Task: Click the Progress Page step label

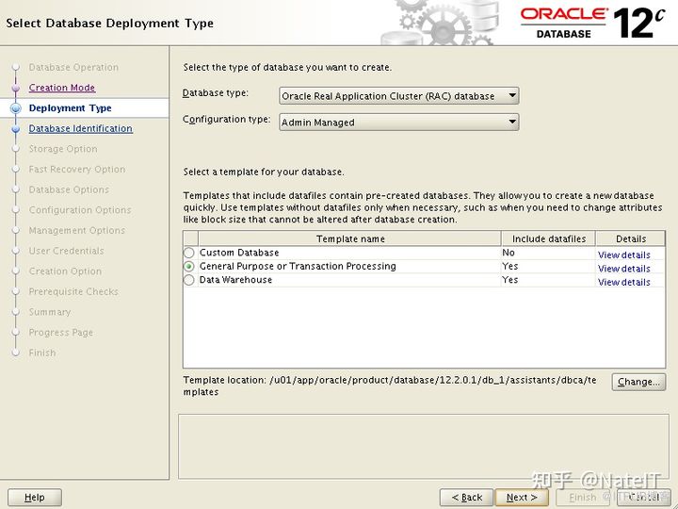Action: 61,333
